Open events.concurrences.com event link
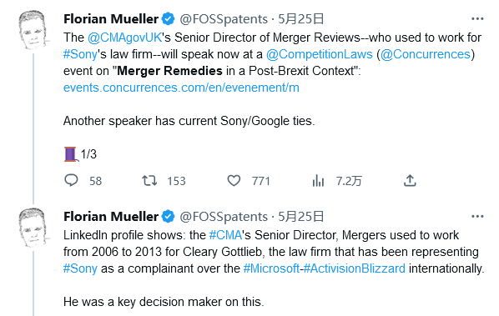Viewport: 499px width, 316px height. 181,88
